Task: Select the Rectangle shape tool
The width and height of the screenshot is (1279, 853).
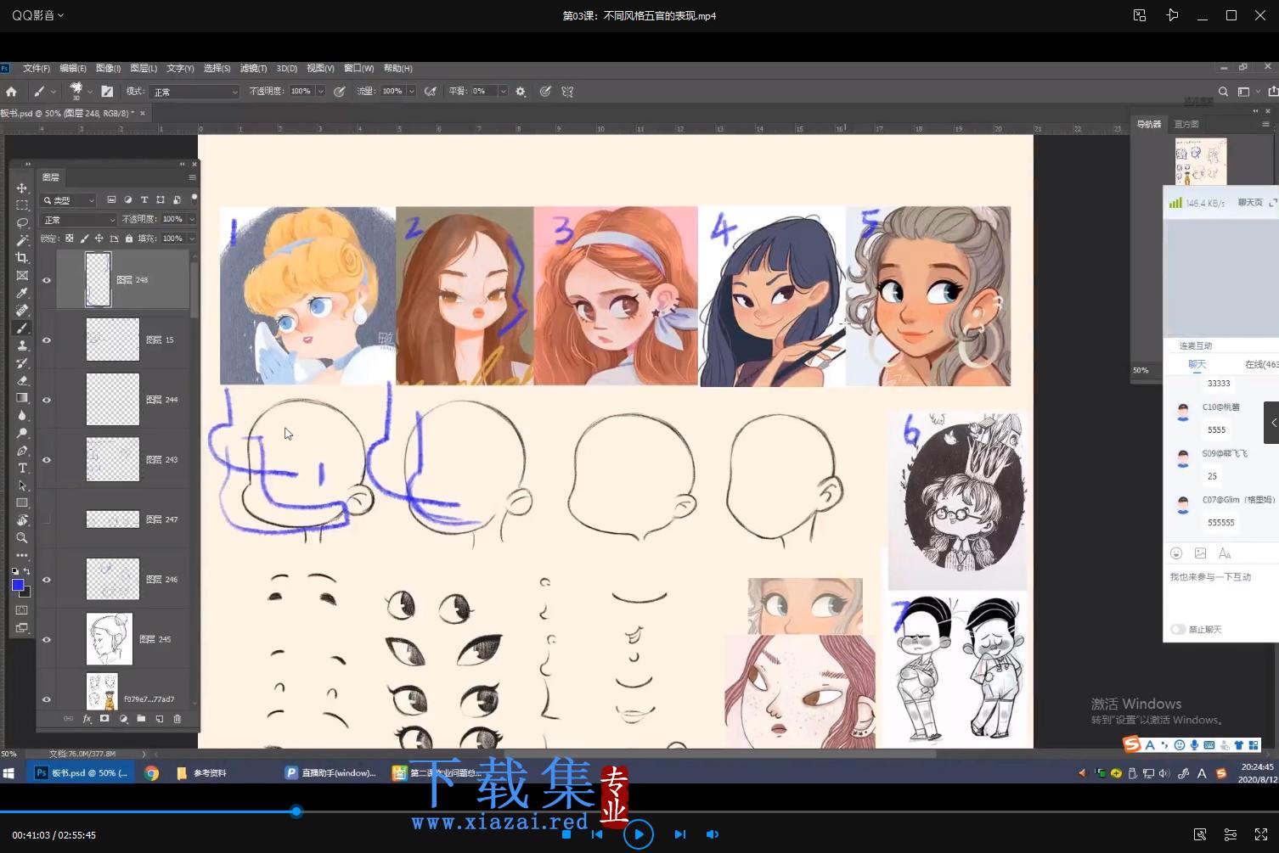Action: 22,503
